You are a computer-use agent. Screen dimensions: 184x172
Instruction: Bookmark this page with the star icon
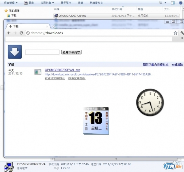[175, 33]
